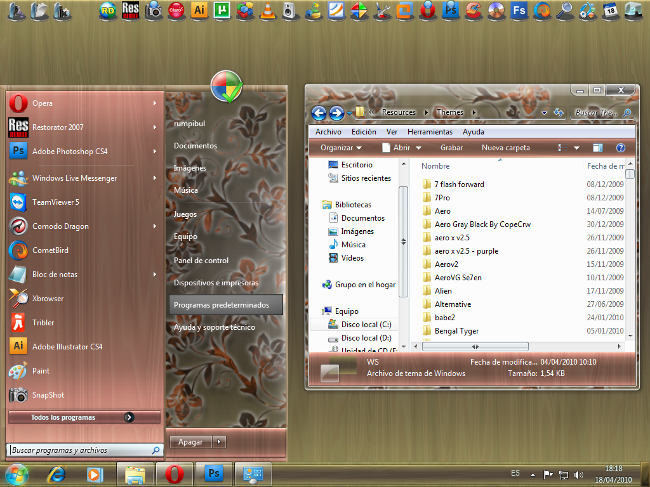
Task: Refresh the Explorer address bar
Action: (x=559, y=112)
